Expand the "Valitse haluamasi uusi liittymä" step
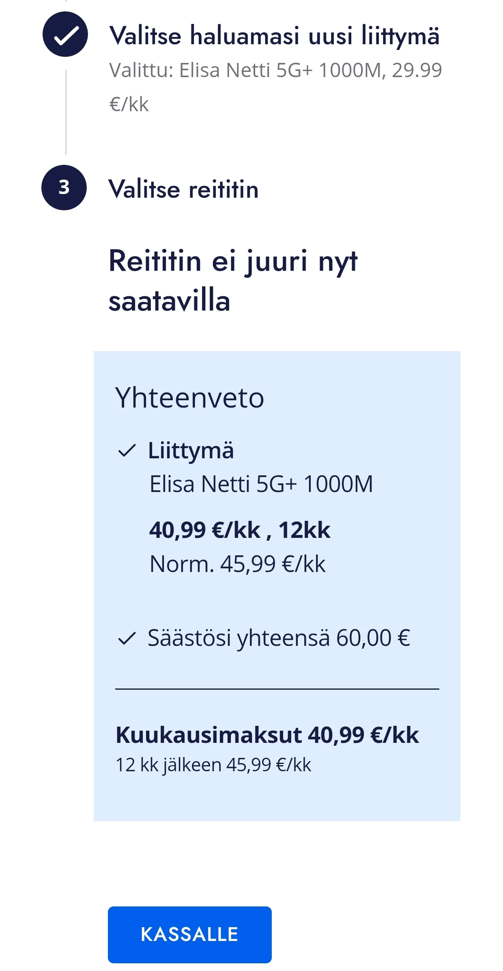This screenshot has height=971, width=503. tap(274, 36)
